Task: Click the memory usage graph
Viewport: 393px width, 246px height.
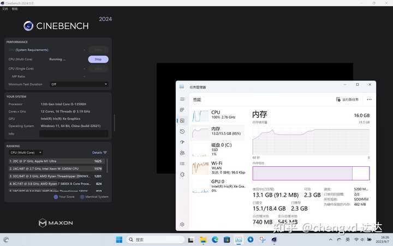Action: [311, 142]
